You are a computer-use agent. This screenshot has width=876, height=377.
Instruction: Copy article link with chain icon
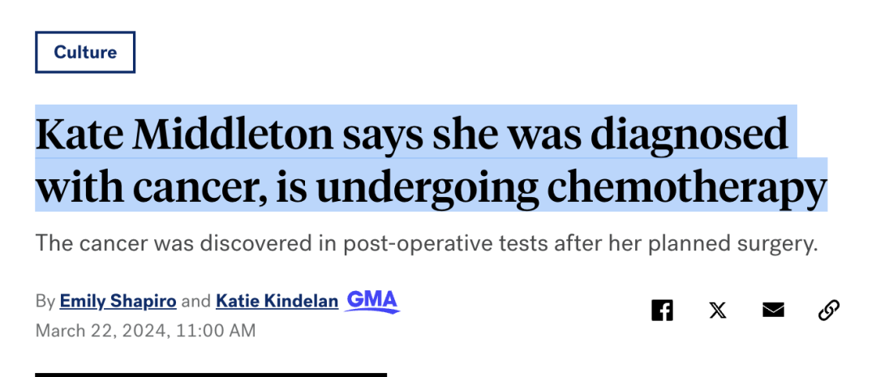[x=828, y=310]
